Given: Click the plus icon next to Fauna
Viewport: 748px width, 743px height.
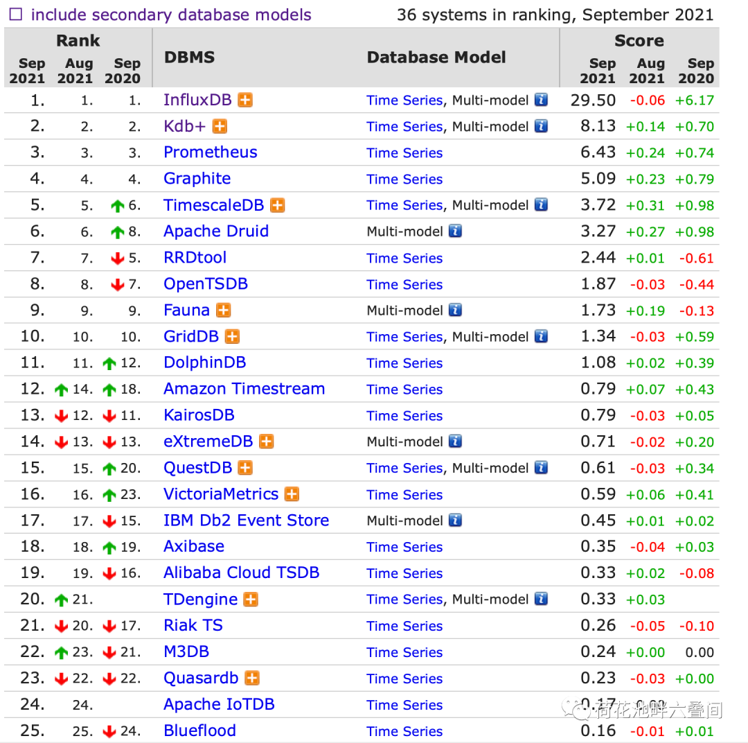Looking at the screenshot, I should [x=223, y=310].
